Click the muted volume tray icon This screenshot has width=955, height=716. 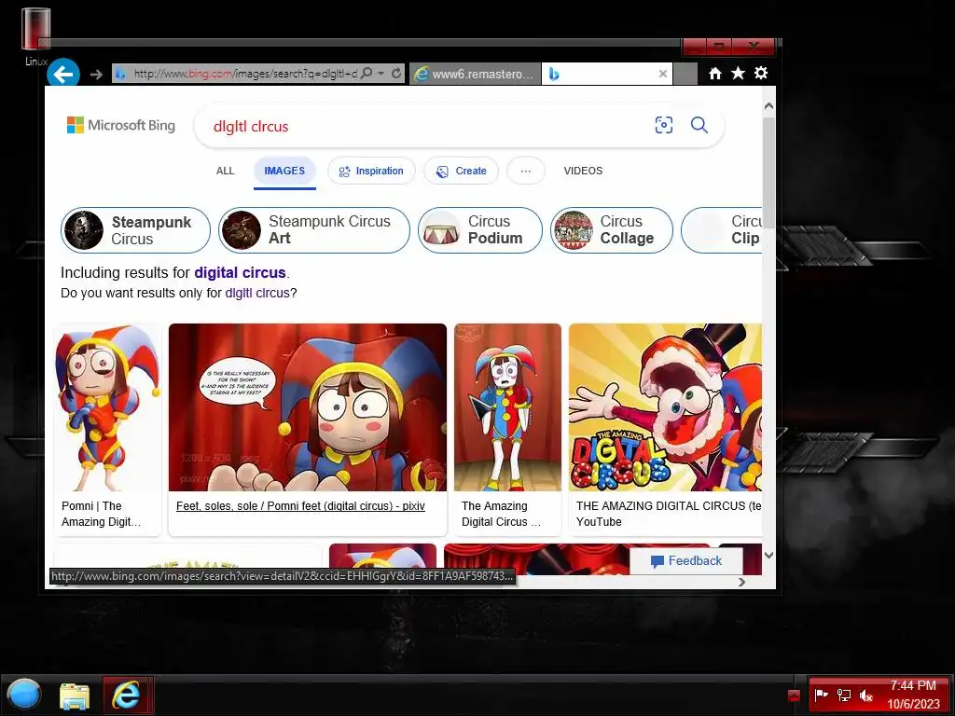click(866, 695)
